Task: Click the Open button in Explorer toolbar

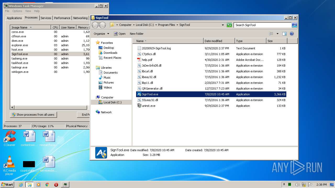Action: (x=120, y=34)
